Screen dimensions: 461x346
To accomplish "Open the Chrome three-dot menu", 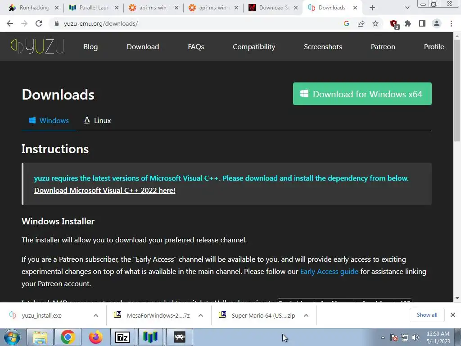I will point(451,23).
